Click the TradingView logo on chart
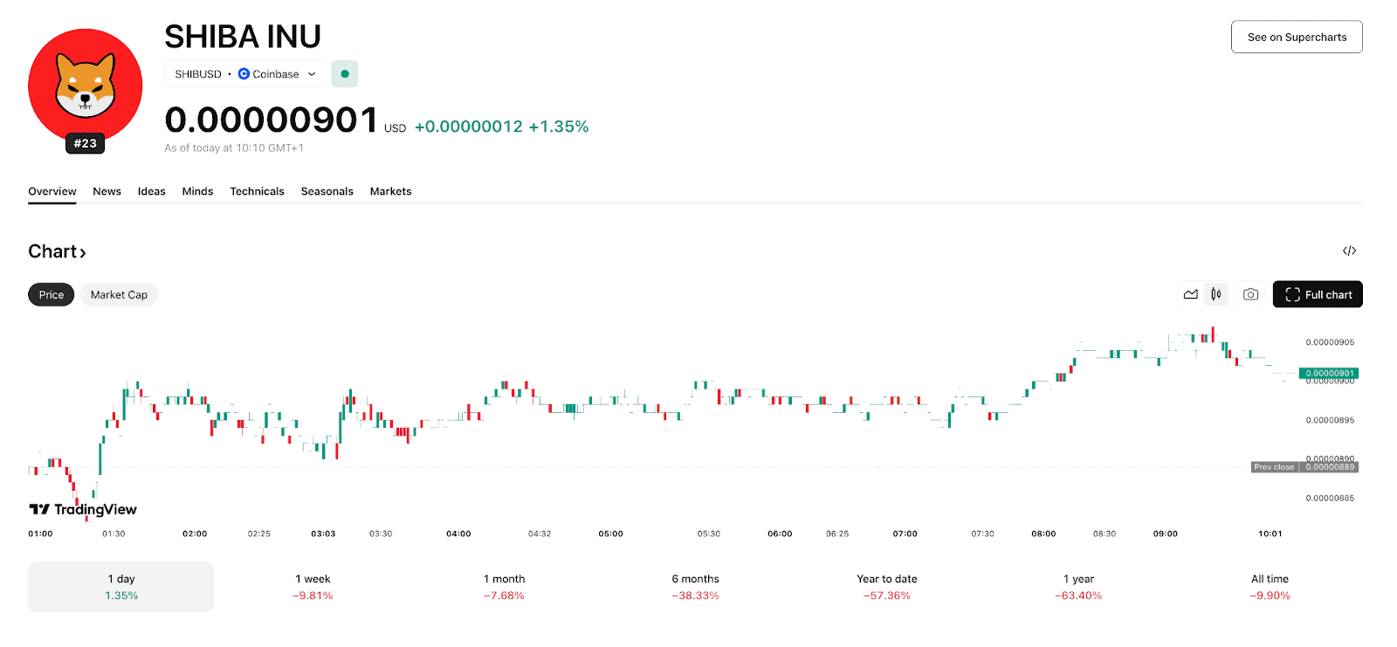 pos(83,509)
